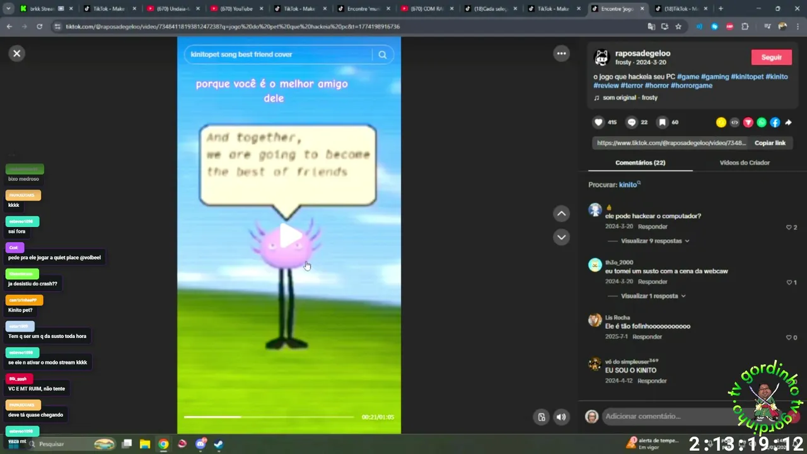Open the three-dots more options menu
Viewport: 807px width, 454px height.
561,54
